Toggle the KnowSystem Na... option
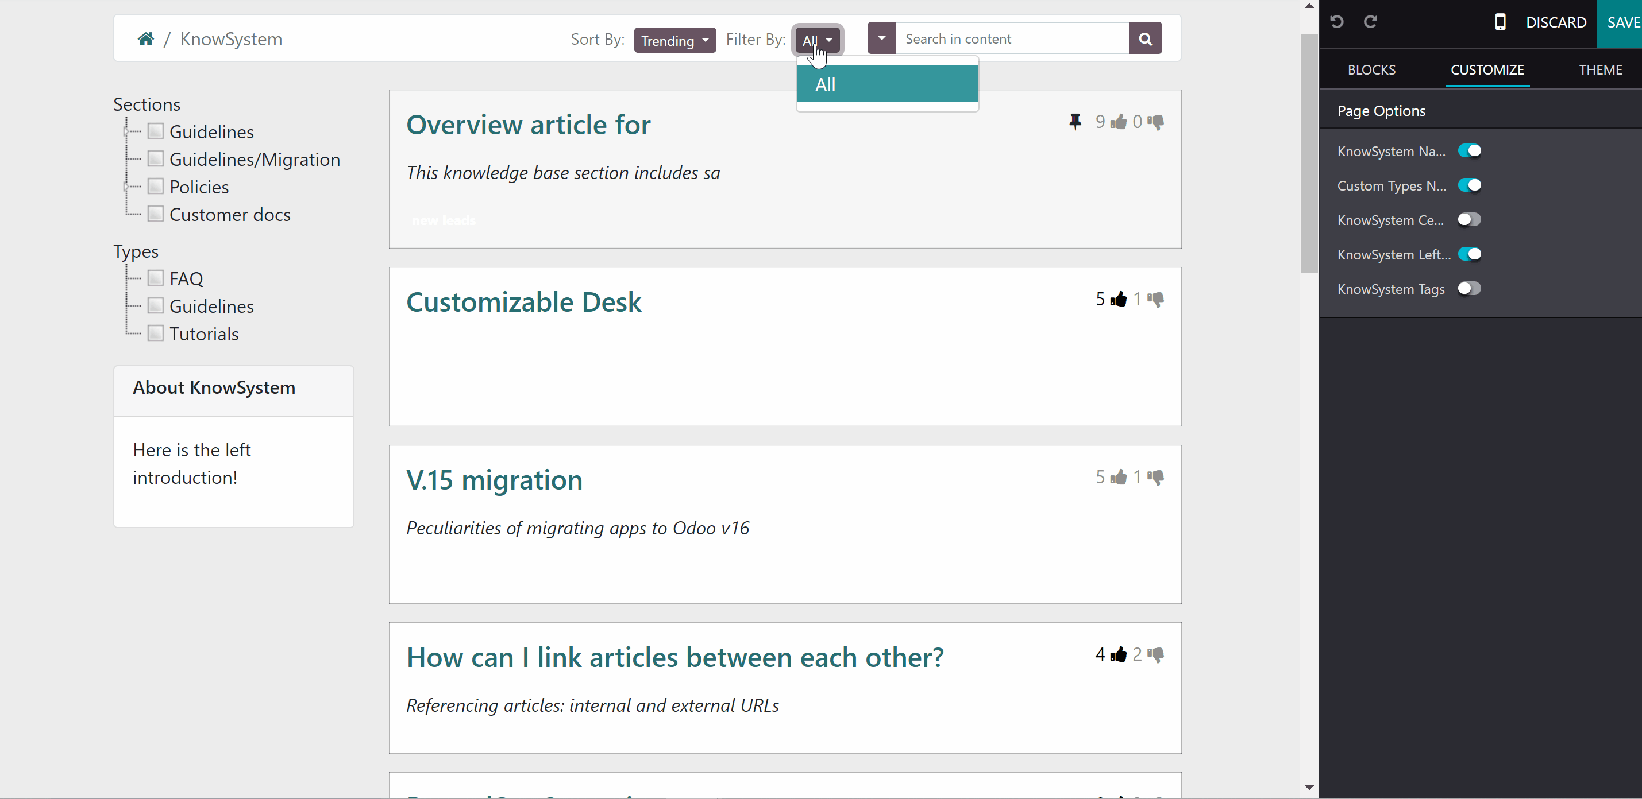 click(x=1469, y=151)
